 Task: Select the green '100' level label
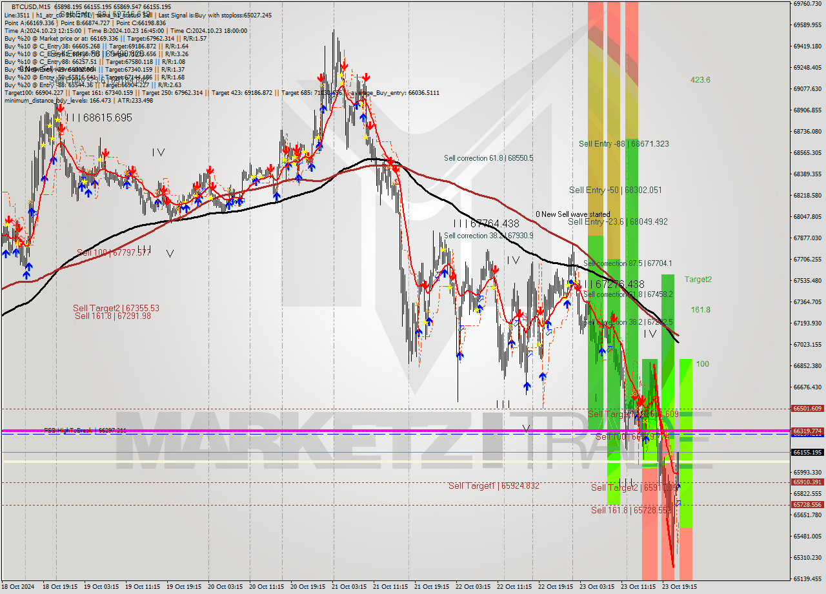click(702, 364)
